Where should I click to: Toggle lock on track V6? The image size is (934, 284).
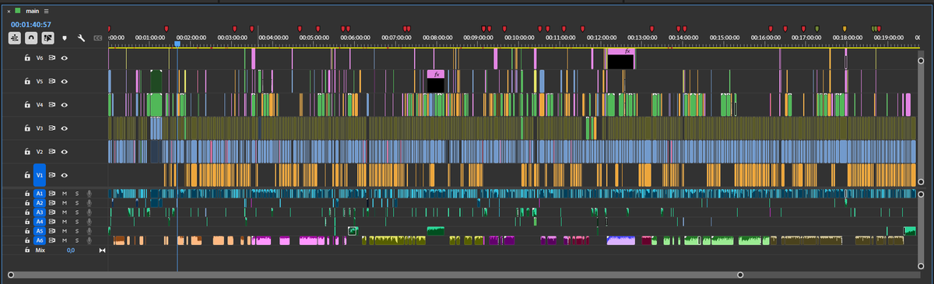coord(26,58)
